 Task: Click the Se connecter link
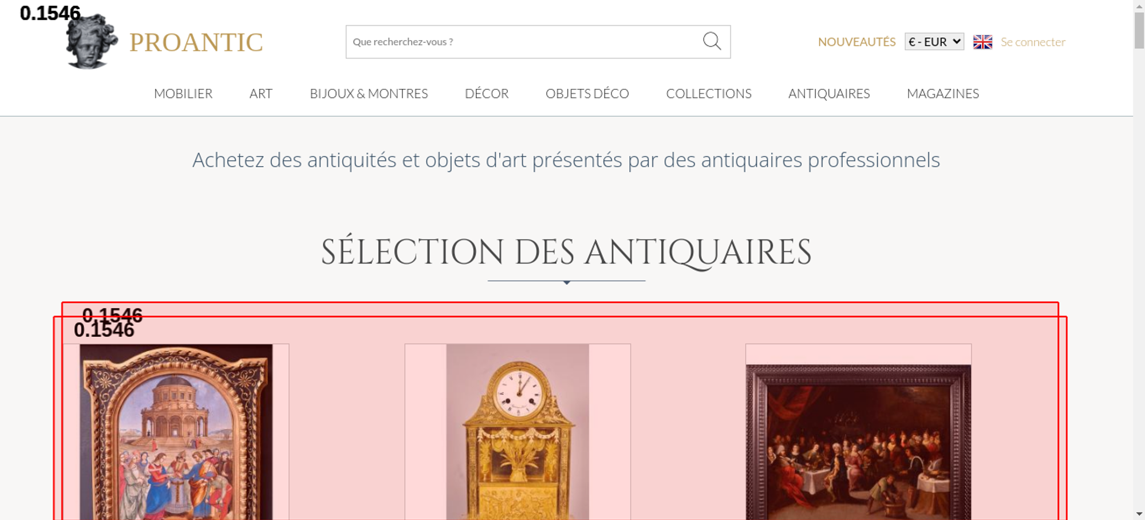1033,42
